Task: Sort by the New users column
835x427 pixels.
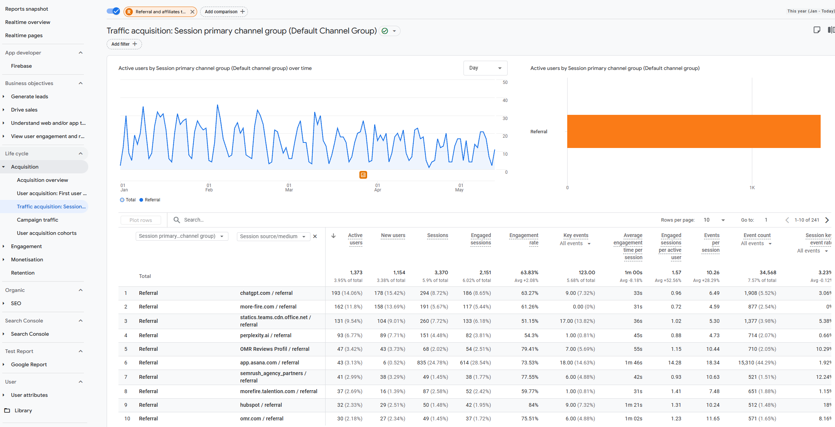Action: (x=393, y=235)
